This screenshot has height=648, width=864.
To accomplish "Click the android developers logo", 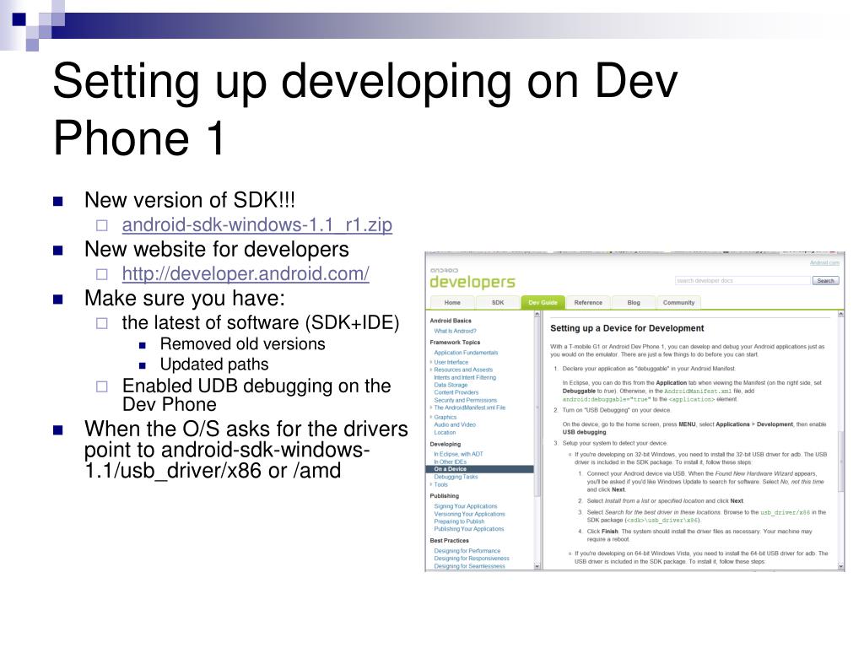I will (472, 278).
